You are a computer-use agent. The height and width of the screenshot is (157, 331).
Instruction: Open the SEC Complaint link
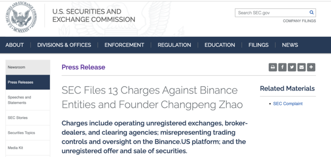pos(288,104)
